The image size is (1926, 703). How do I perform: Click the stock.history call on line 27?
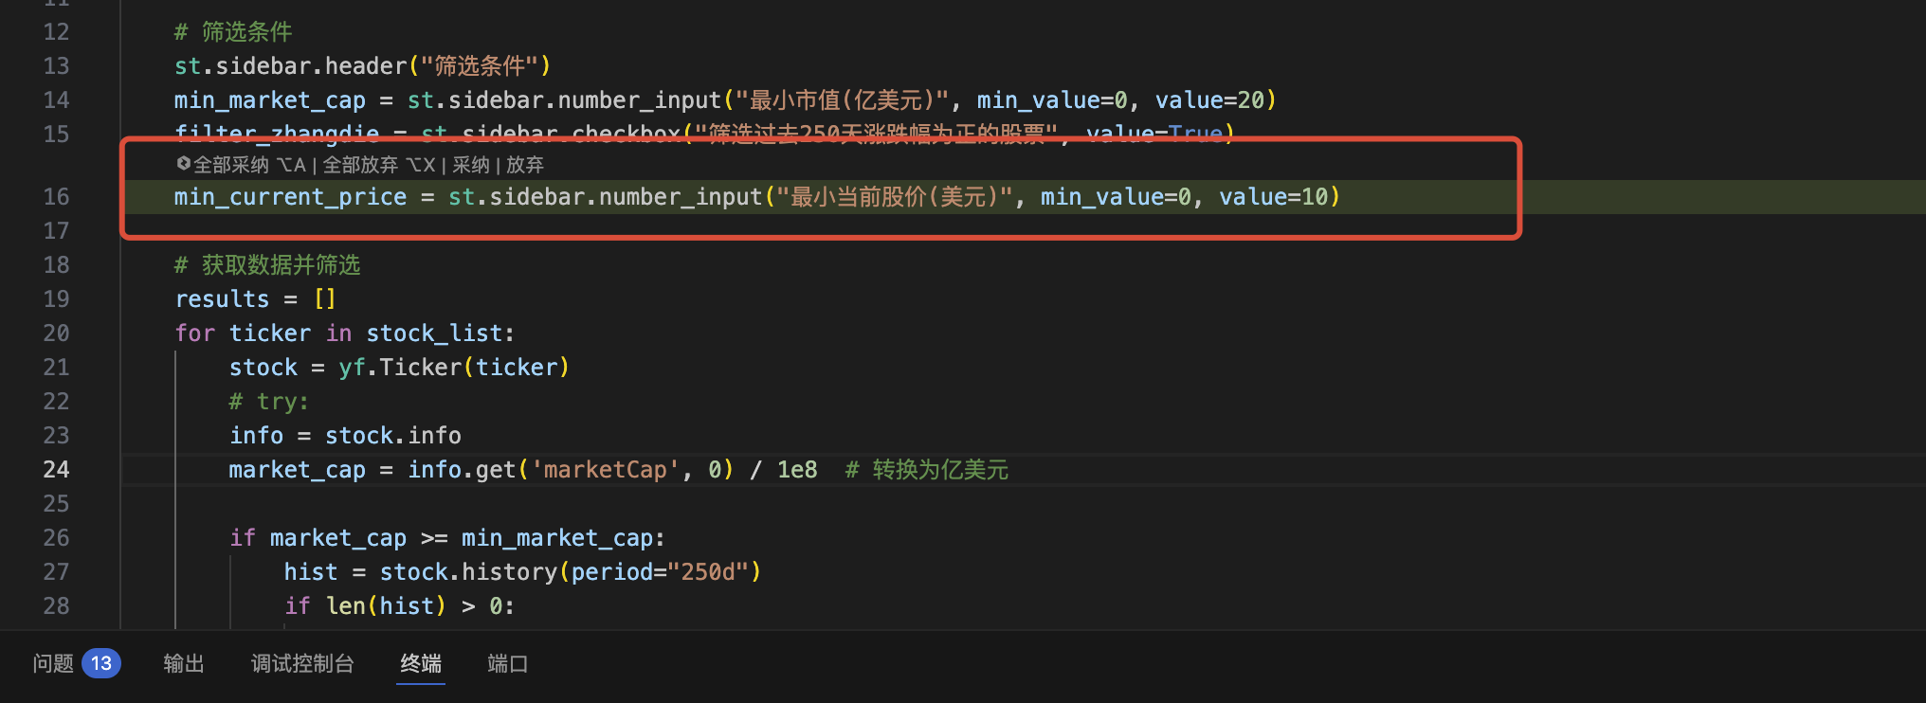[x=469, y=572]
